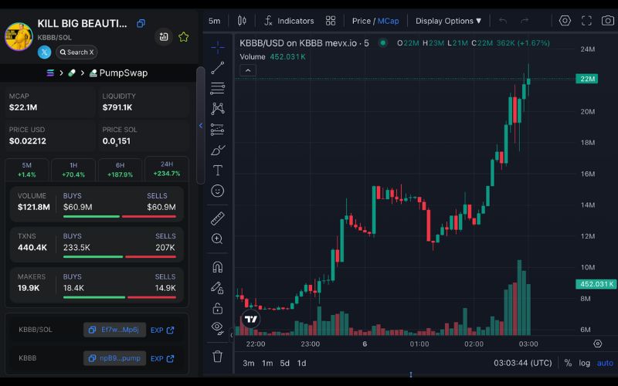This screenshot has width=618, height=386.
Task: Collapse the indicator legend with caret
Action: [248, 70]
